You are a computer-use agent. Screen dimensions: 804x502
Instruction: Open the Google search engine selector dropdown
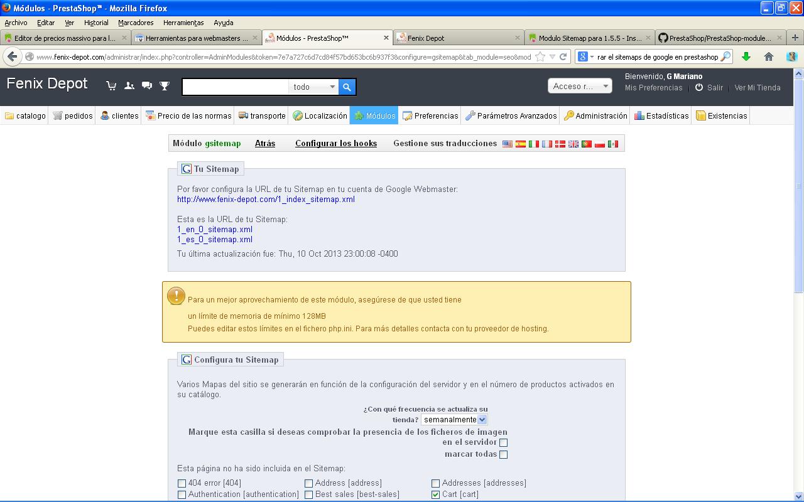coord(585,56)
